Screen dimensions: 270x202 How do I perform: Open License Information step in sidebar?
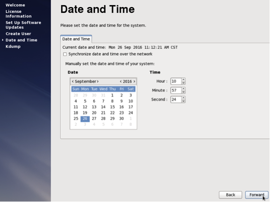click(18, 14)
